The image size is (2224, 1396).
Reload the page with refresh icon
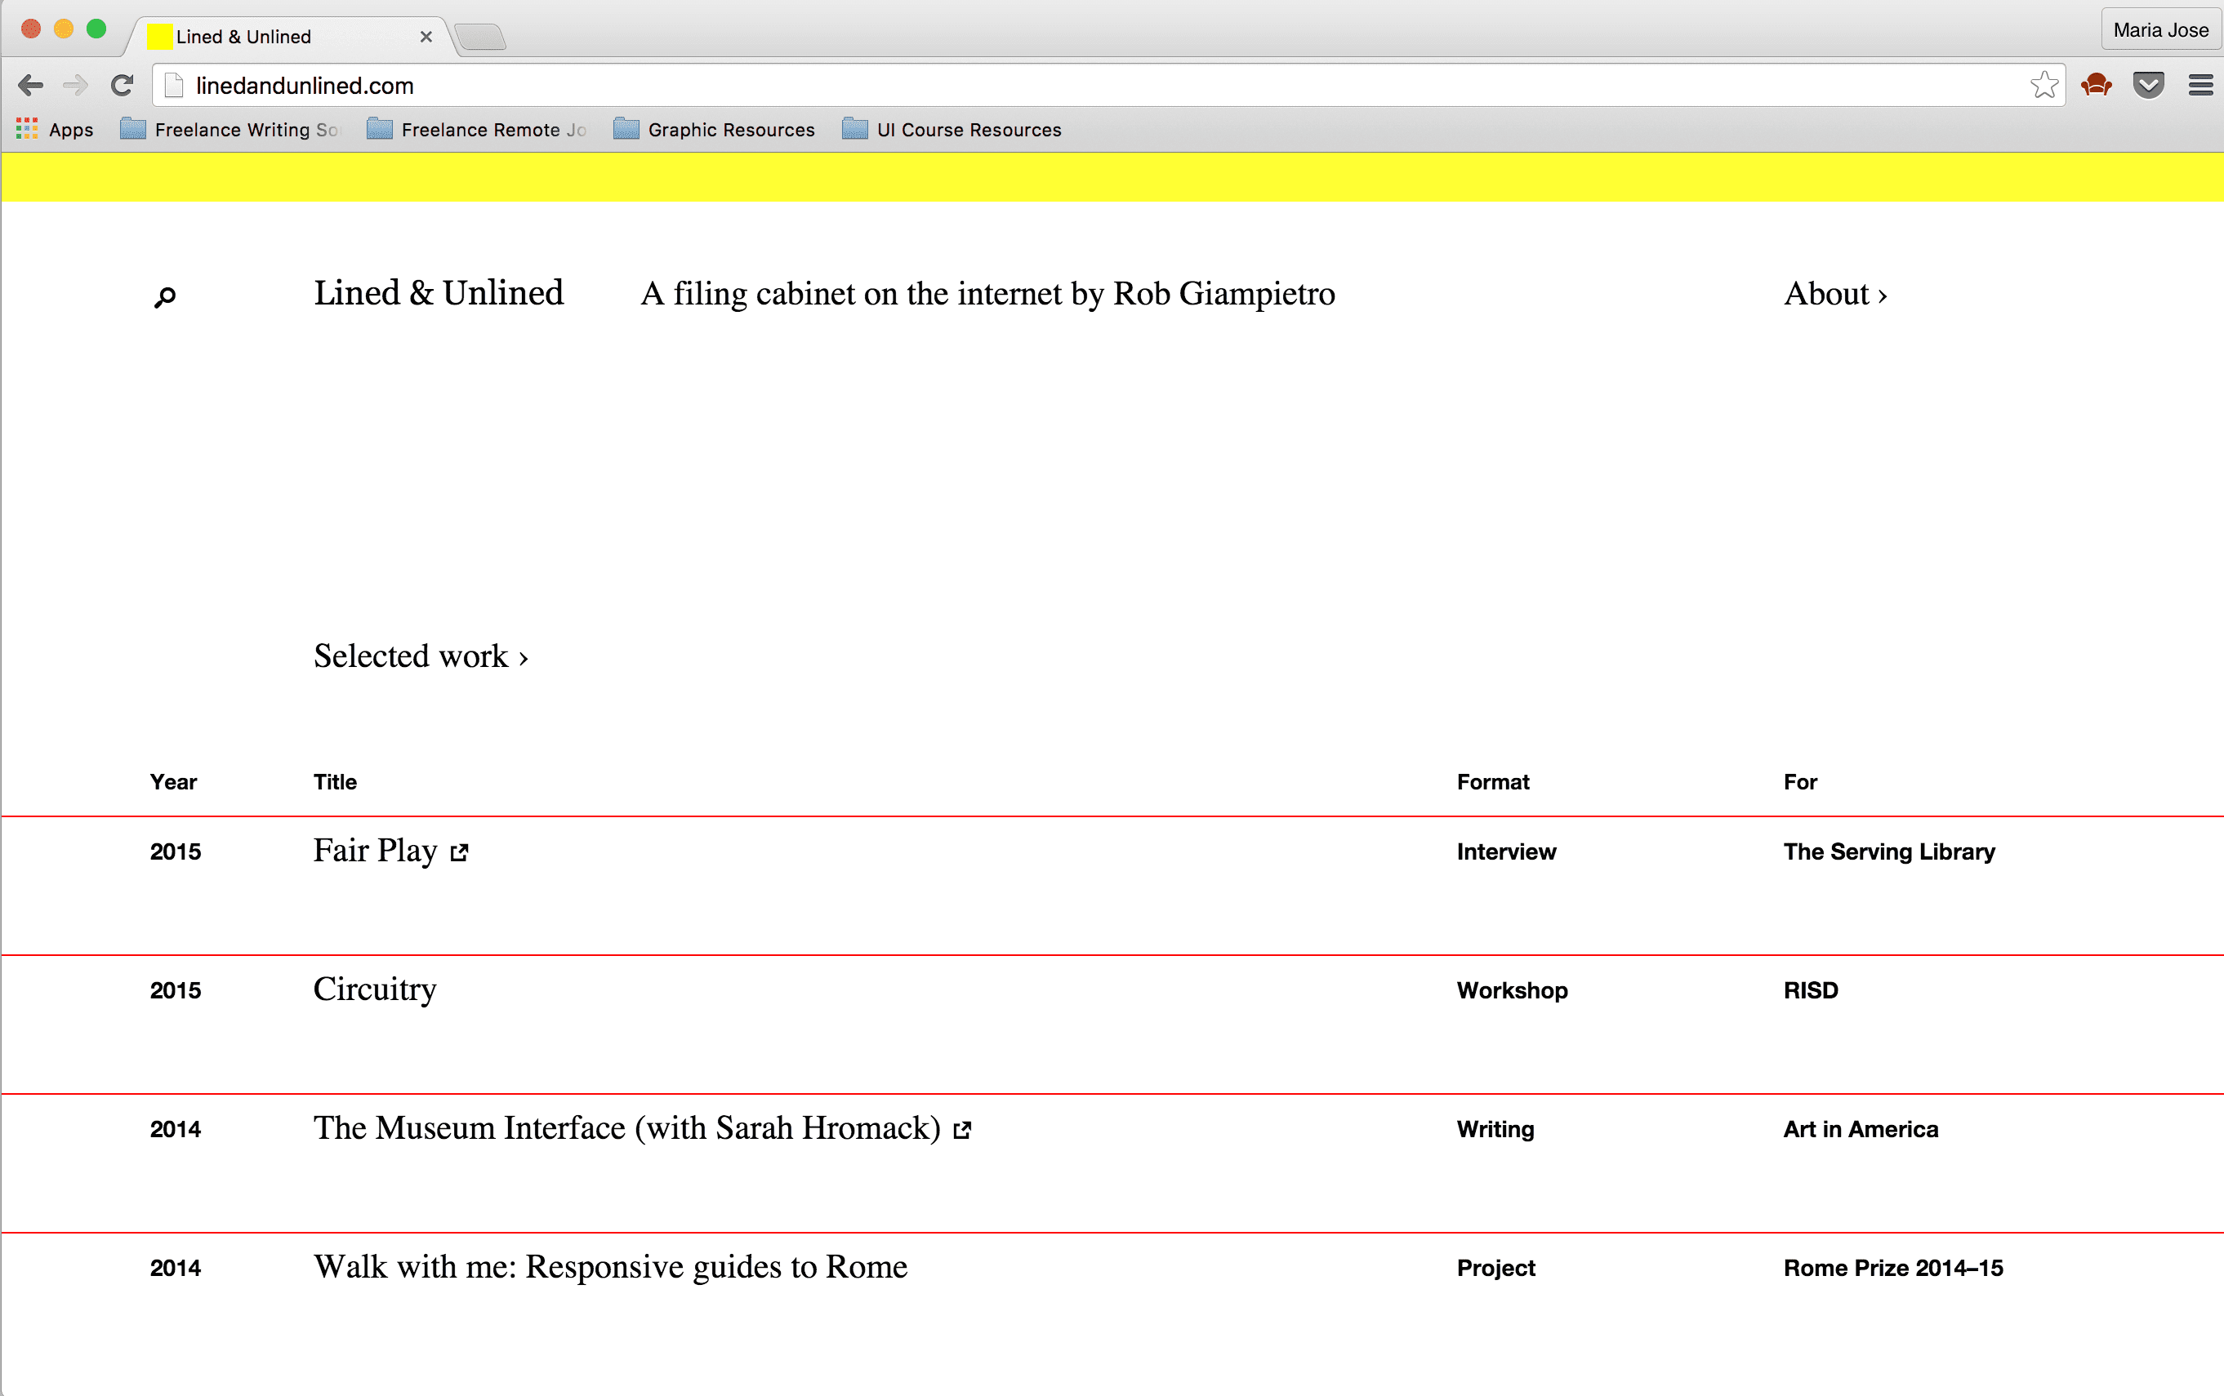click(122, 86)
